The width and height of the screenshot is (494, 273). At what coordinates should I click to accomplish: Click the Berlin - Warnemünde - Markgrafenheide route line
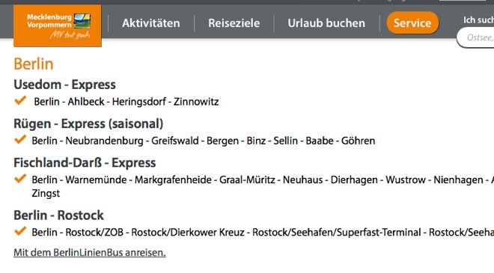(263, 186)
